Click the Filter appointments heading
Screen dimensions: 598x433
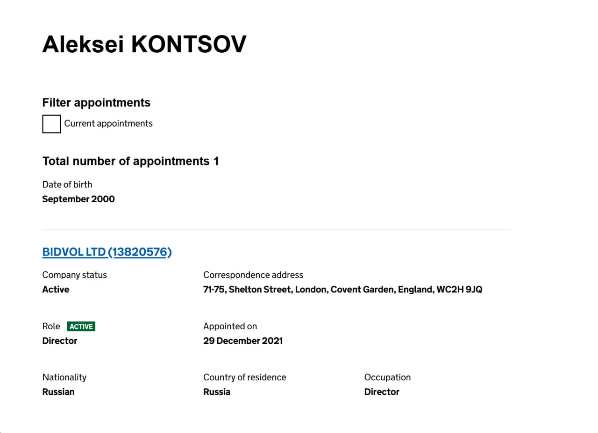point(96,103)
